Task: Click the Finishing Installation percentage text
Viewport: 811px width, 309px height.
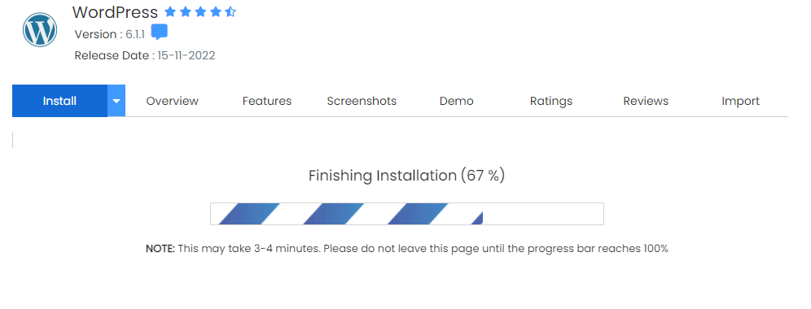Action: coord(406,176)
